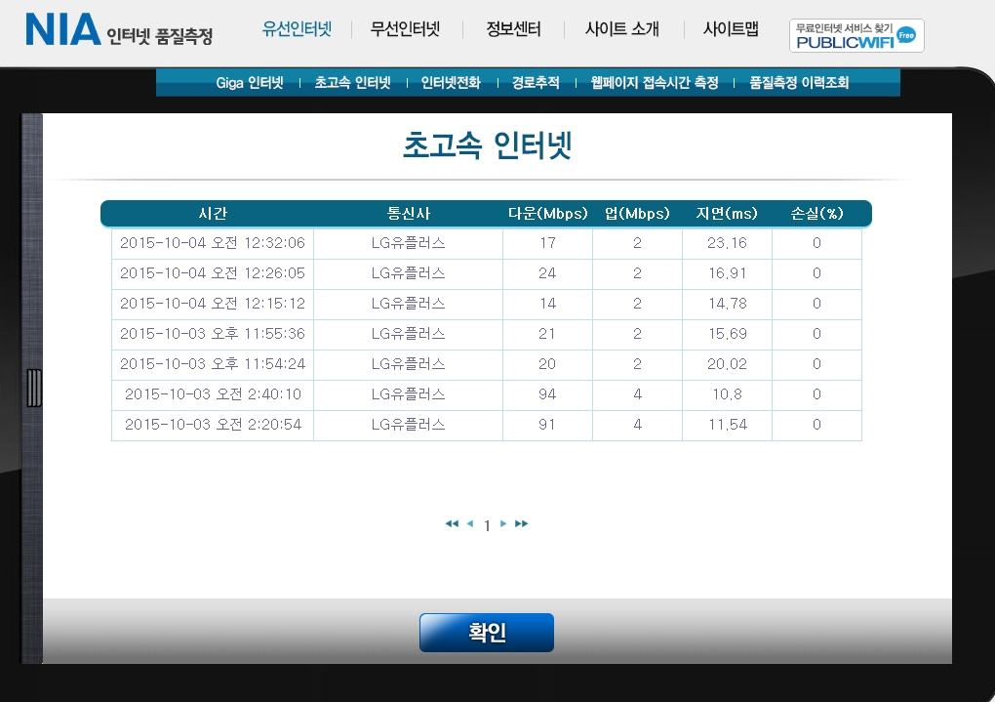Image resolution: width=995 pixels, height=702 pixels.
Task: Select 웹페이지 접속시간 측정 submenu
Action: 655,83
